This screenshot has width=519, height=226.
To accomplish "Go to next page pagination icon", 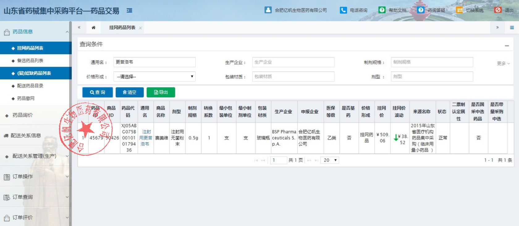I will click(309, 160).
